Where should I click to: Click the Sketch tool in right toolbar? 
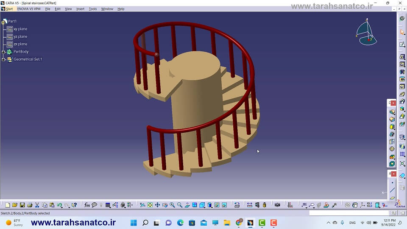click(x=402, y=45)
